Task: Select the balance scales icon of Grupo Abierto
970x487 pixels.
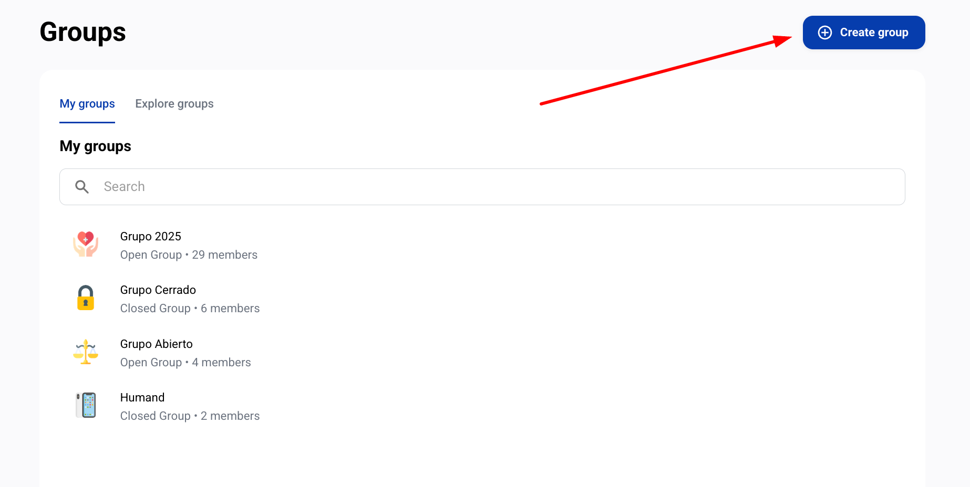Action: pyautogui.click(x=86, y=352)
